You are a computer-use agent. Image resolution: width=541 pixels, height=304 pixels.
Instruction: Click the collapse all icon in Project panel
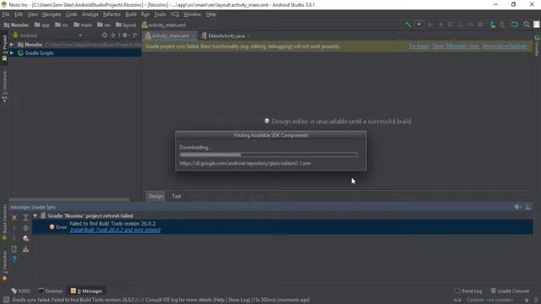coord(112,35)
